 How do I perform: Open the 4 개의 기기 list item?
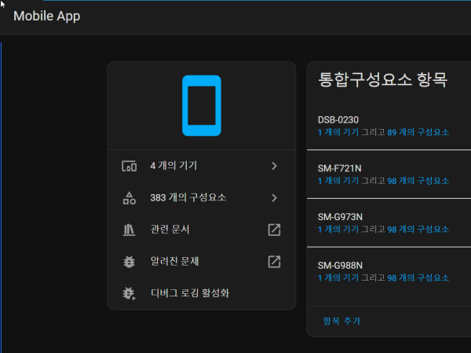pos(202,166)
